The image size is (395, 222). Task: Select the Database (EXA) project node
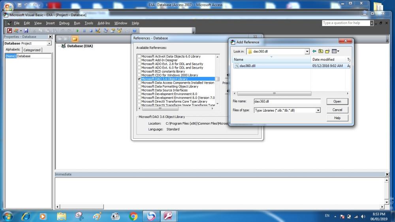(x=80, y=46)
